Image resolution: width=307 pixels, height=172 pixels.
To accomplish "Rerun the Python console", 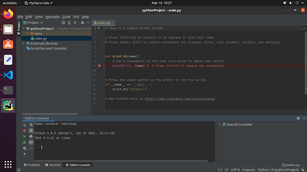I will (x=24, y=125).
